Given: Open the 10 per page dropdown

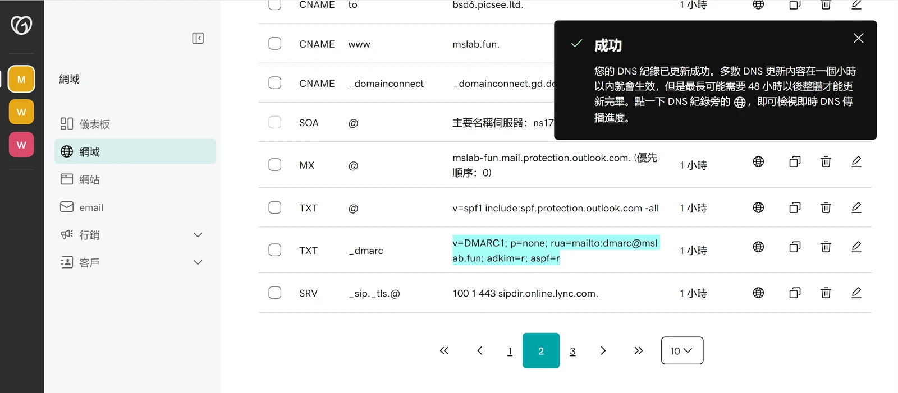Looking at the screenshot, I should point(682,350).
